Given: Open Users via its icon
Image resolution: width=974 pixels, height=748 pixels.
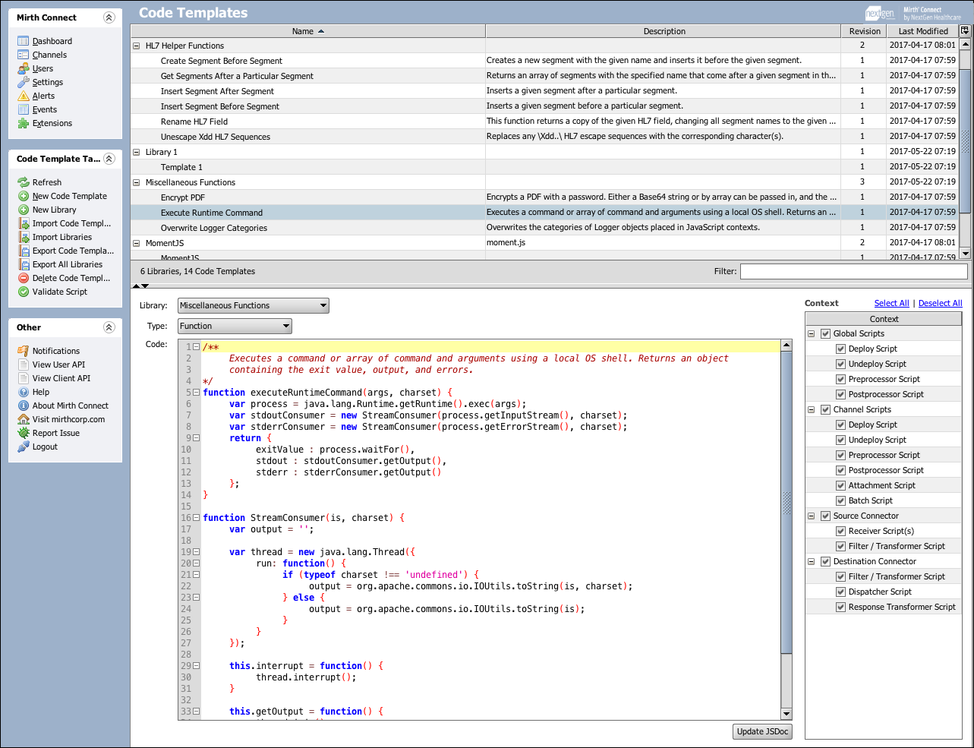Looking at the screenshot, I should [x=24, y=68].
